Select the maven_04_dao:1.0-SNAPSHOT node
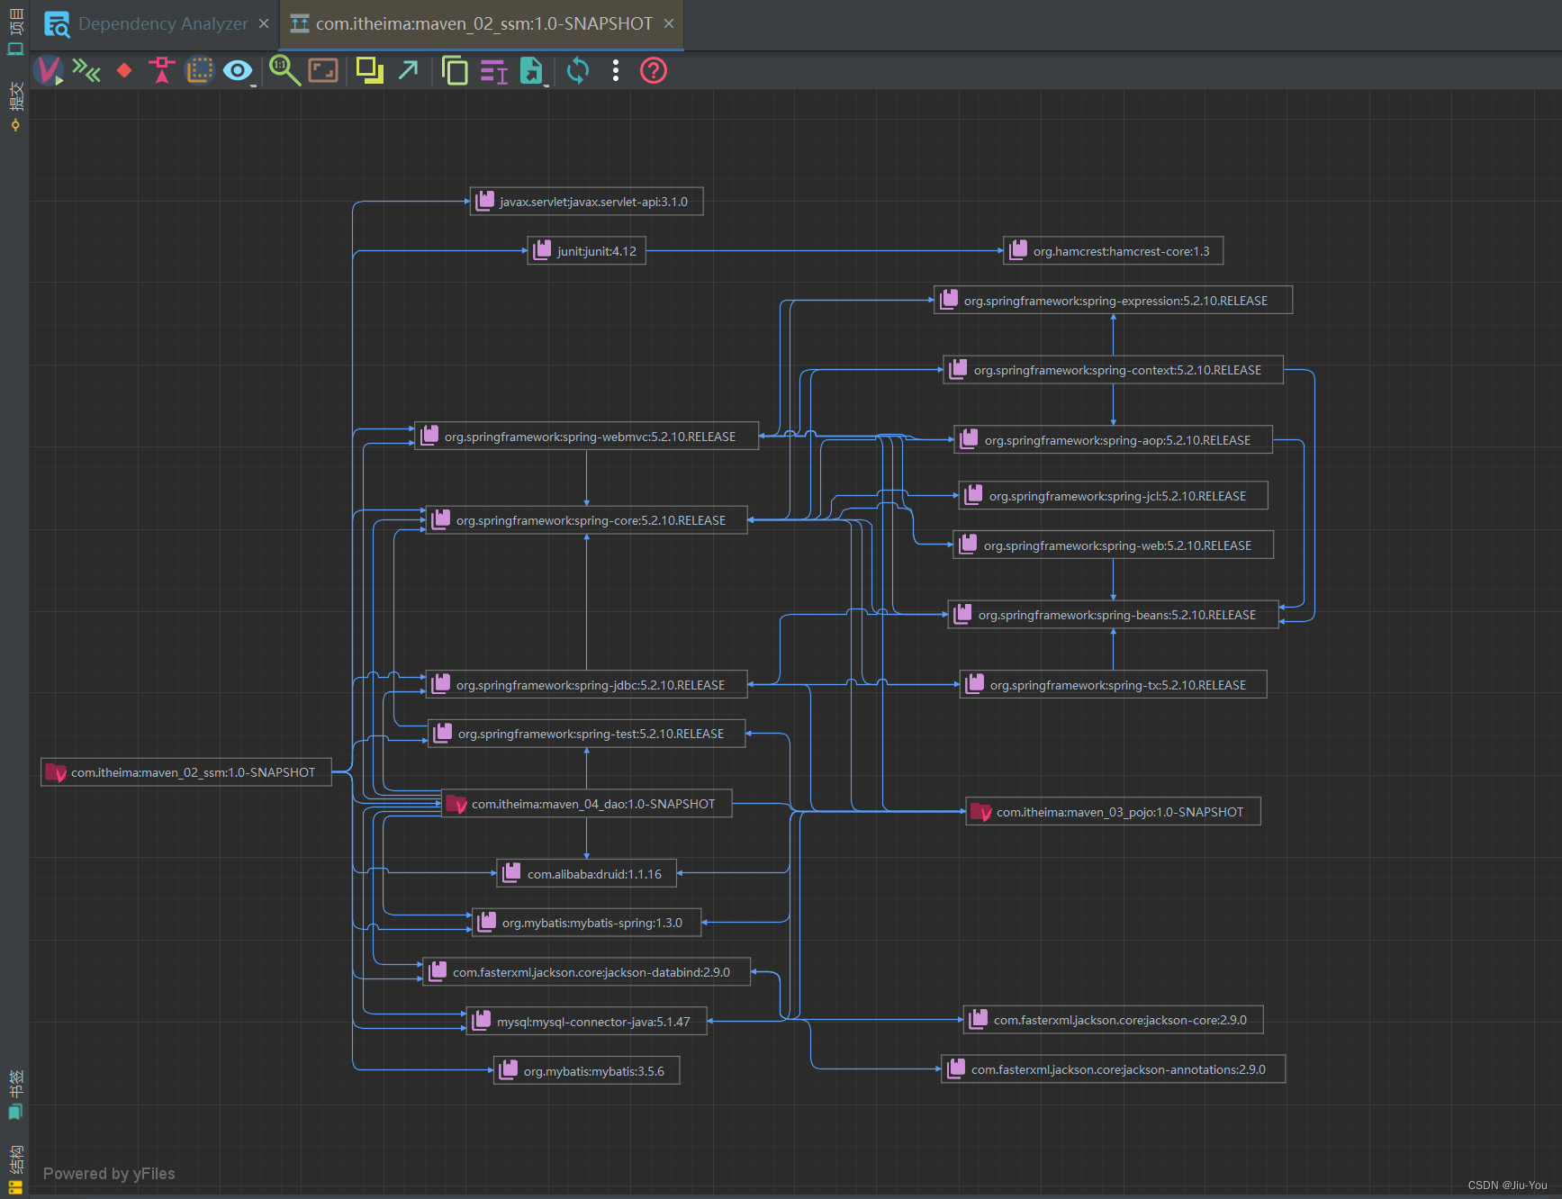 [586, 804]
